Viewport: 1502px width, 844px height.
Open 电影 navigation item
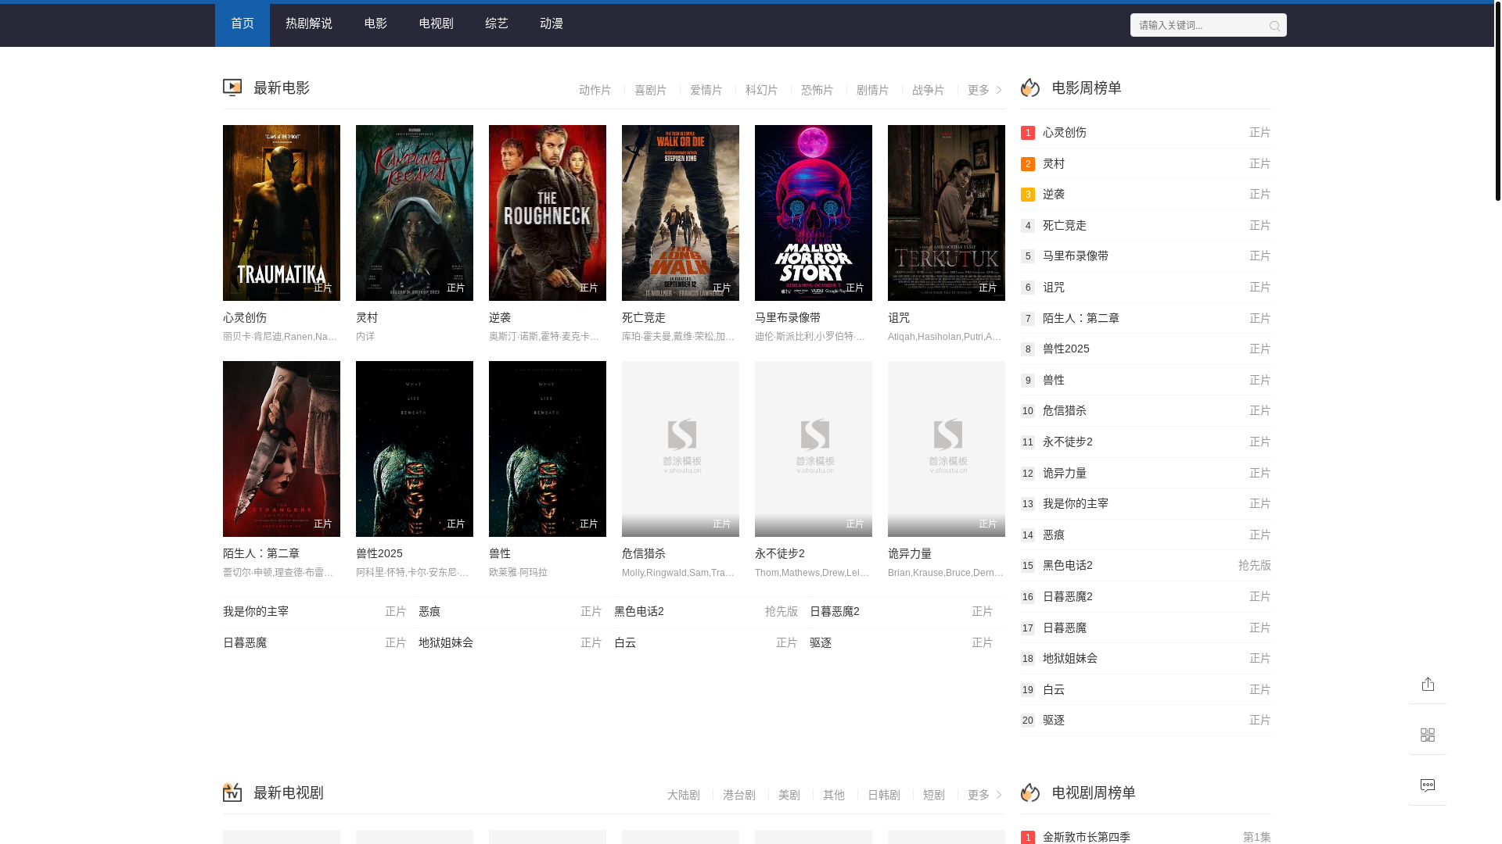[375, 23]
